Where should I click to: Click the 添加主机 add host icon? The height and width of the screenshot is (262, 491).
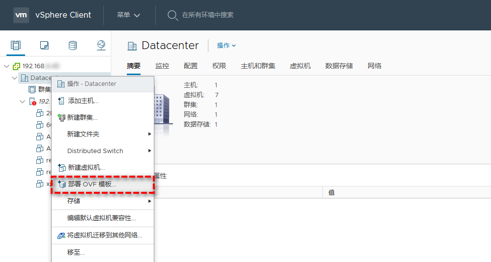(61, 101)
